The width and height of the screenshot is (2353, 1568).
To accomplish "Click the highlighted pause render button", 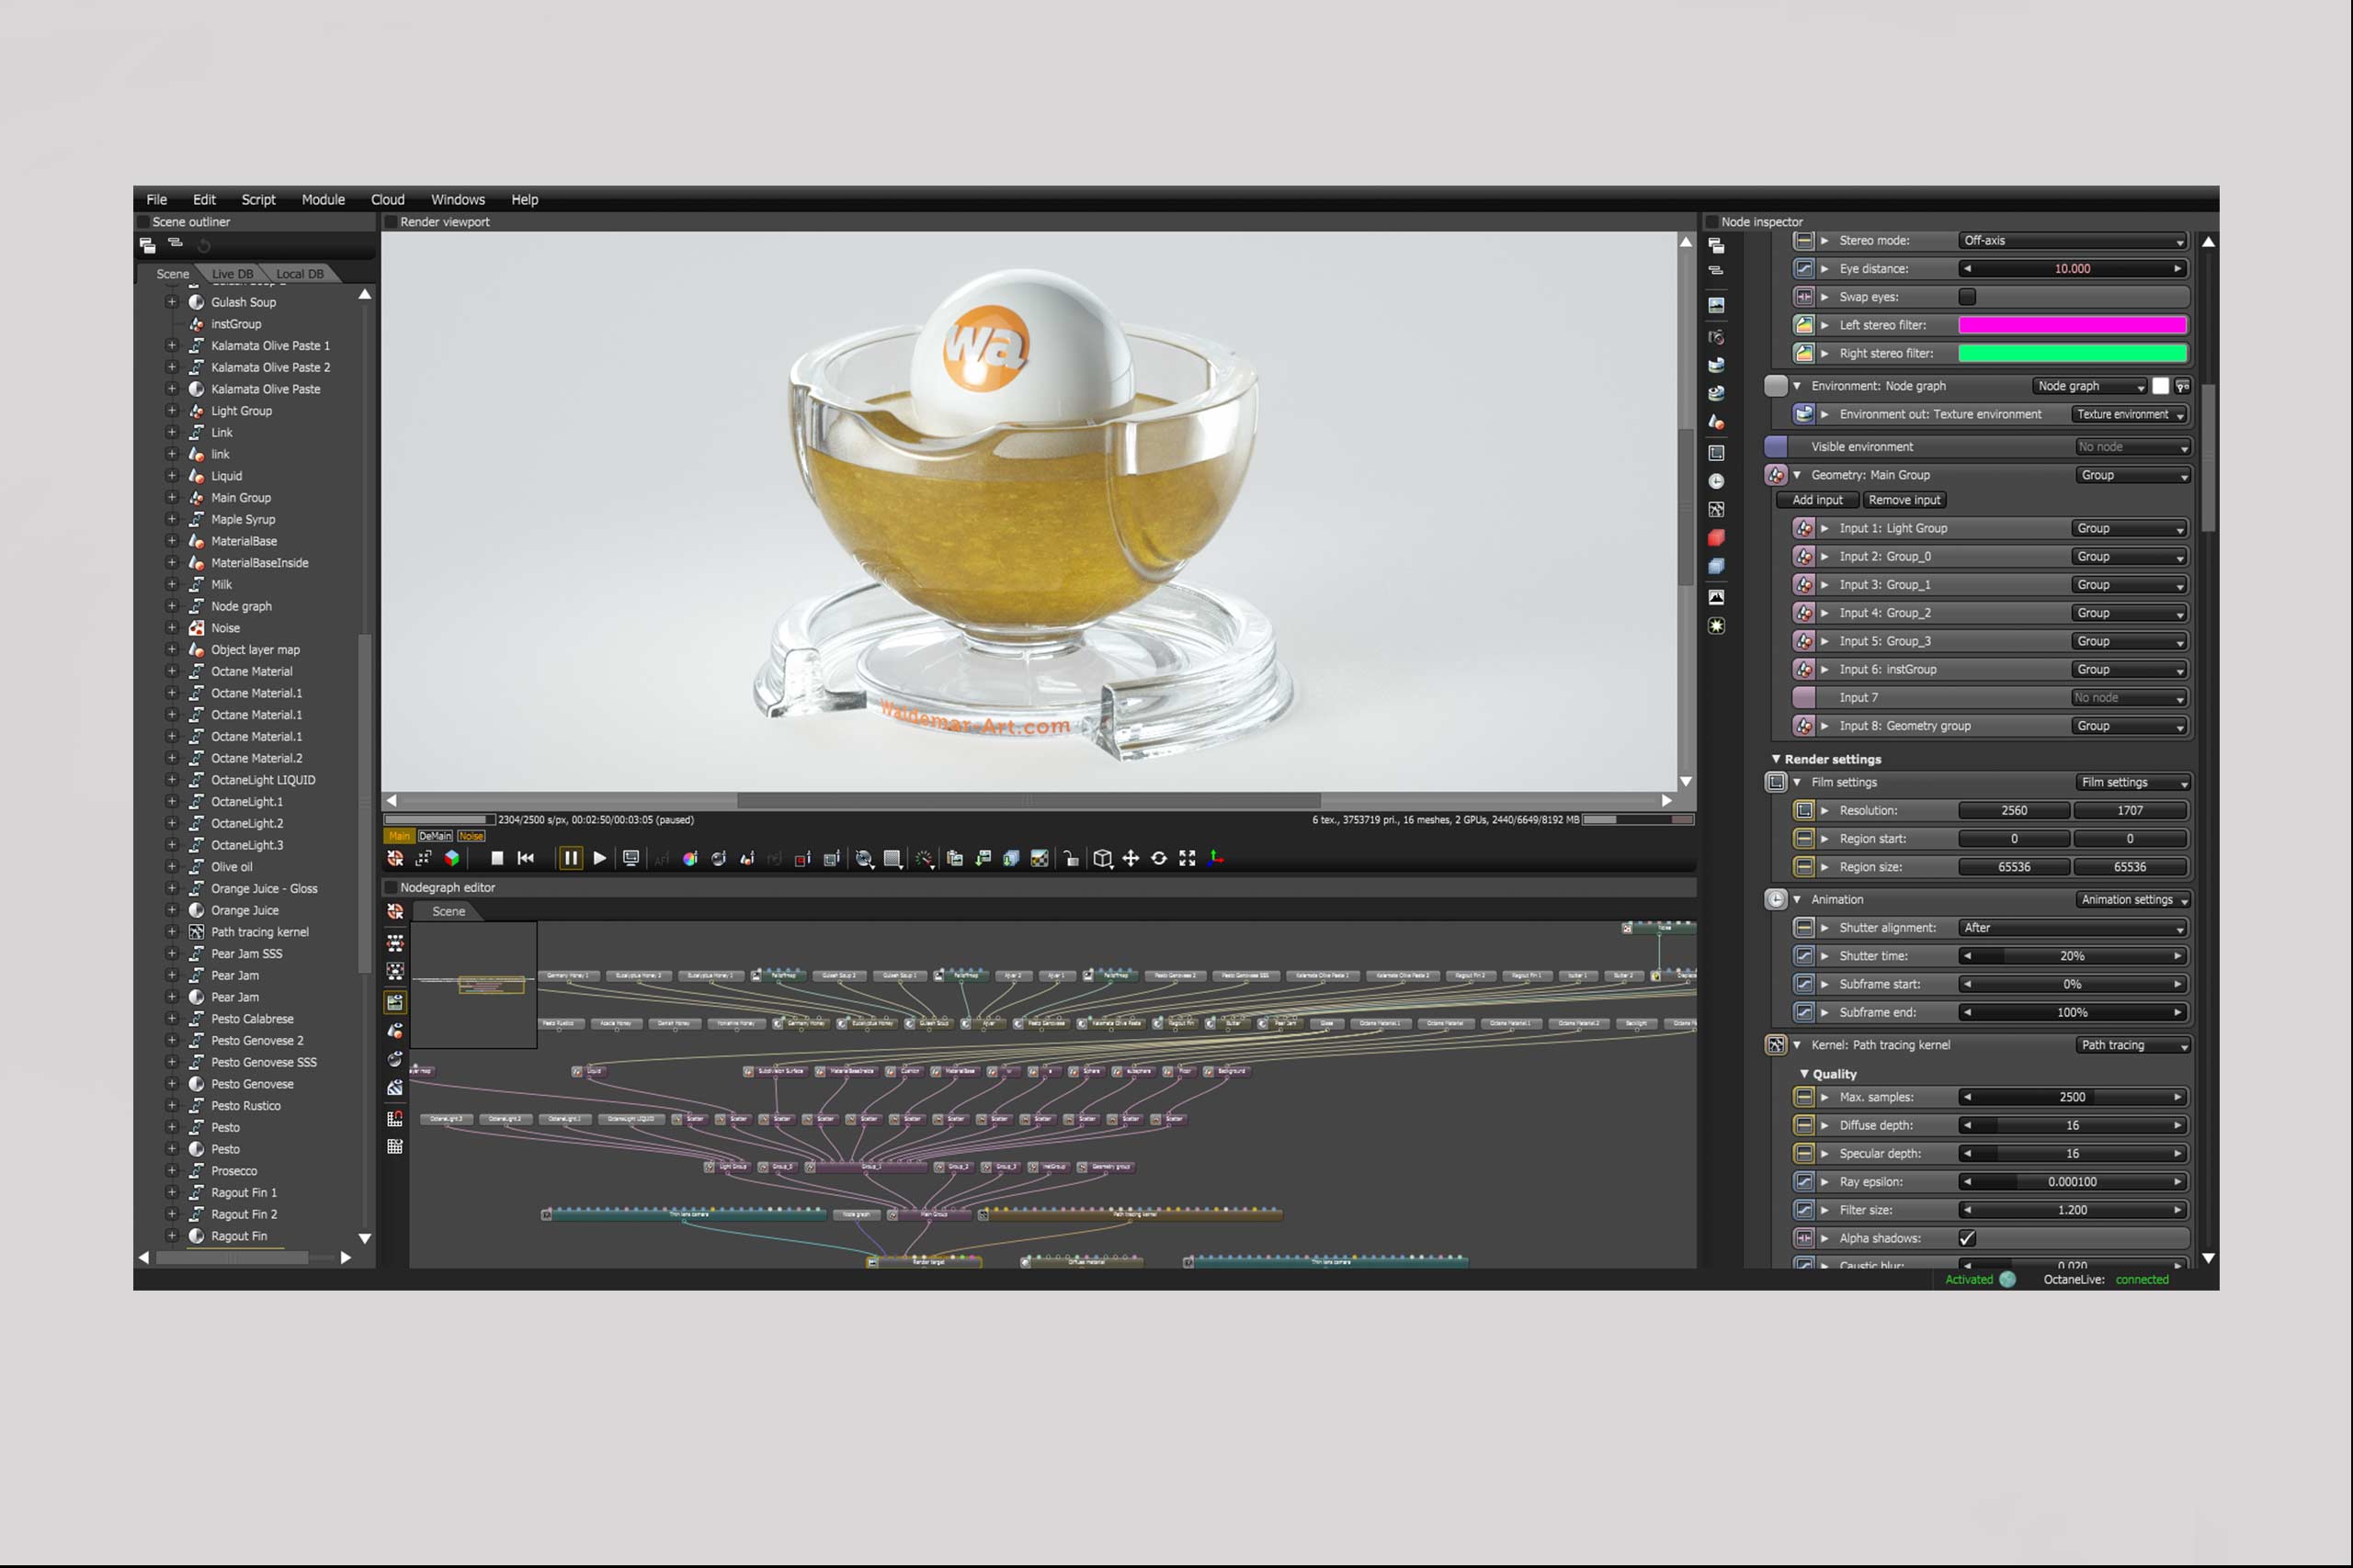I will (x=570, y=858).
